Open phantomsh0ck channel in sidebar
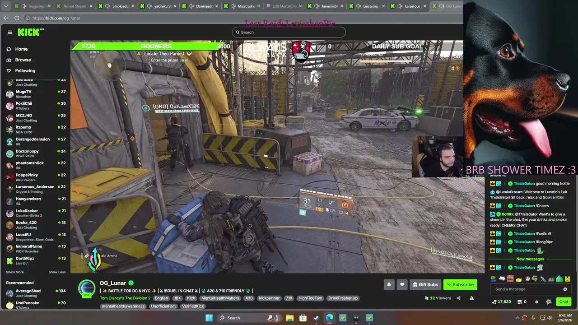Screen dimensions: 578x325 click(x=35, y=165)
